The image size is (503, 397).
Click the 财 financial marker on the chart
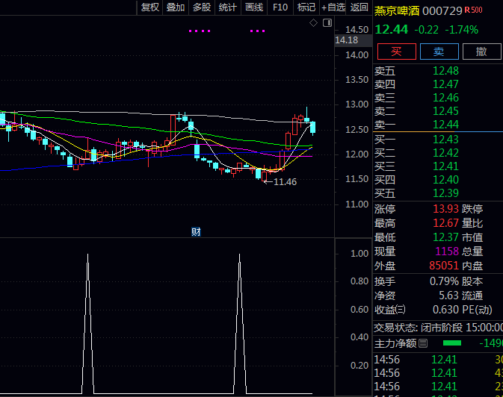pyautogui.click(x=196, y=231)
